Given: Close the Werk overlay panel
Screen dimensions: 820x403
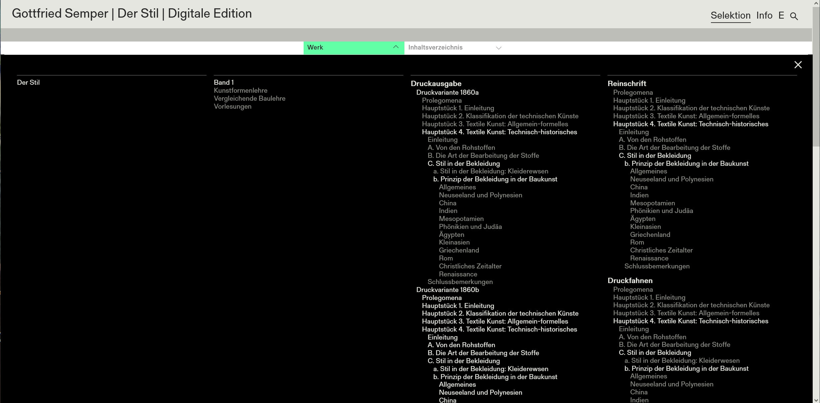Looking at the screenshot, I should pos(798,65).
